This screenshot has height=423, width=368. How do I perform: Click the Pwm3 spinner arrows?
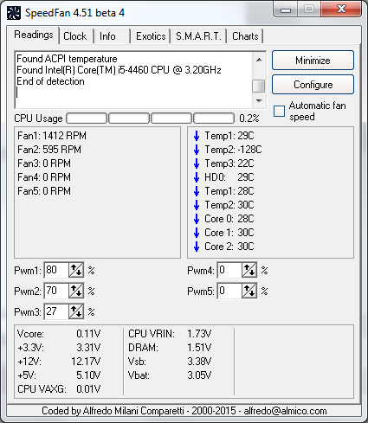[76, 311]
